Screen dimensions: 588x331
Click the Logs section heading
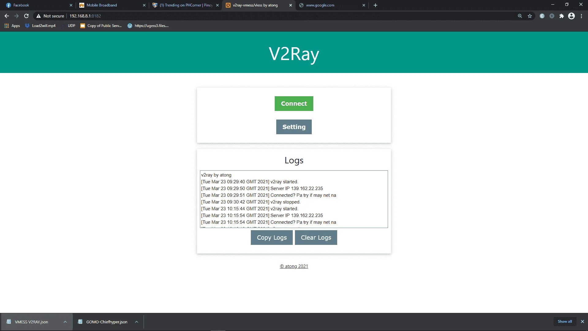tap(294, 160)
